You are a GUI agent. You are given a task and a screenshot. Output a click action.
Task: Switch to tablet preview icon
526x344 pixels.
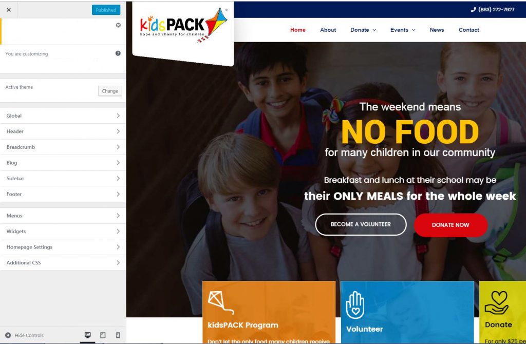pyautogui.click(x=103, y=335)
